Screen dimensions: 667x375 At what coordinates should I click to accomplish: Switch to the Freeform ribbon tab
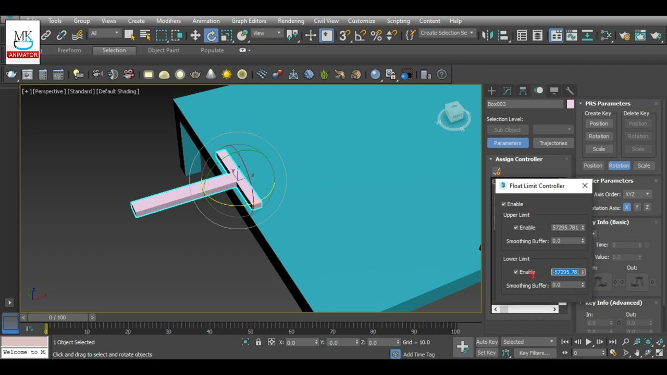click(69, 51)
